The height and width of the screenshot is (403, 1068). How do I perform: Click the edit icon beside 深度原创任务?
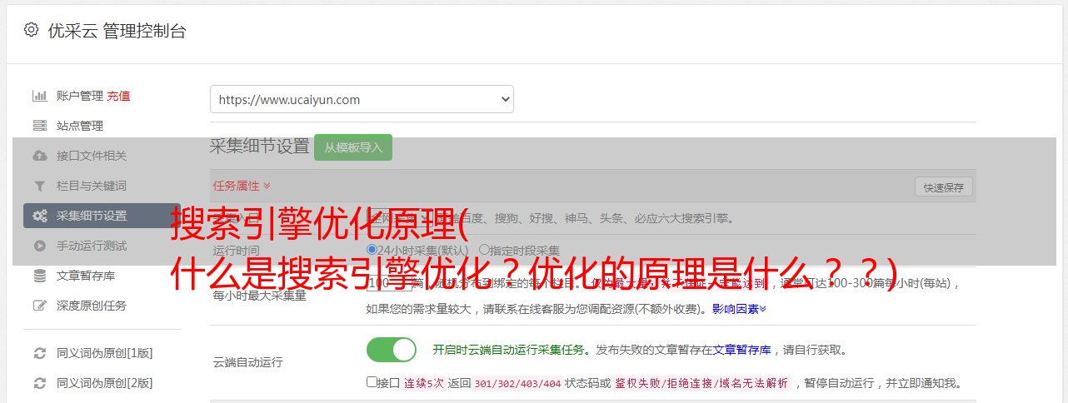[x=39, y=306]
